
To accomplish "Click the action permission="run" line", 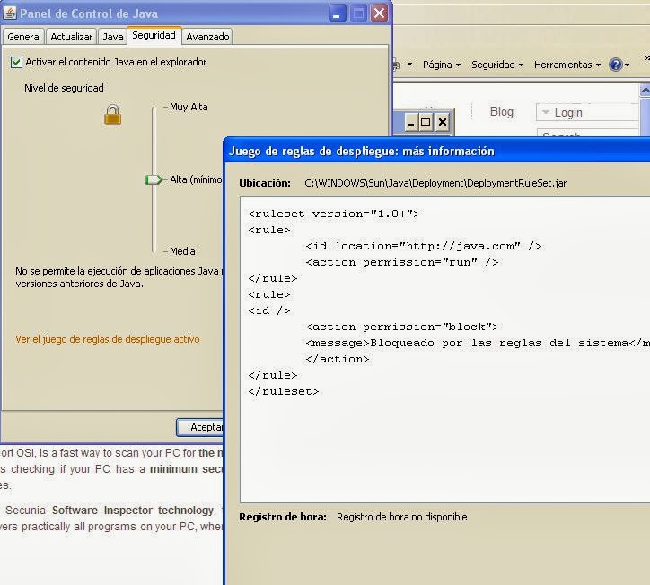I will 401,262.
